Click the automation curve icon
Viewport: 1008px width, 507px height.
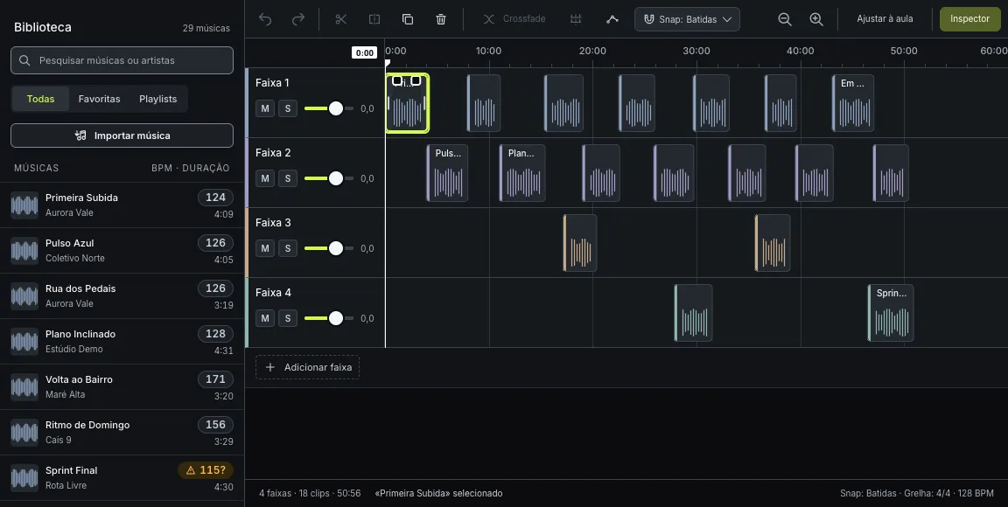[612, 19]
